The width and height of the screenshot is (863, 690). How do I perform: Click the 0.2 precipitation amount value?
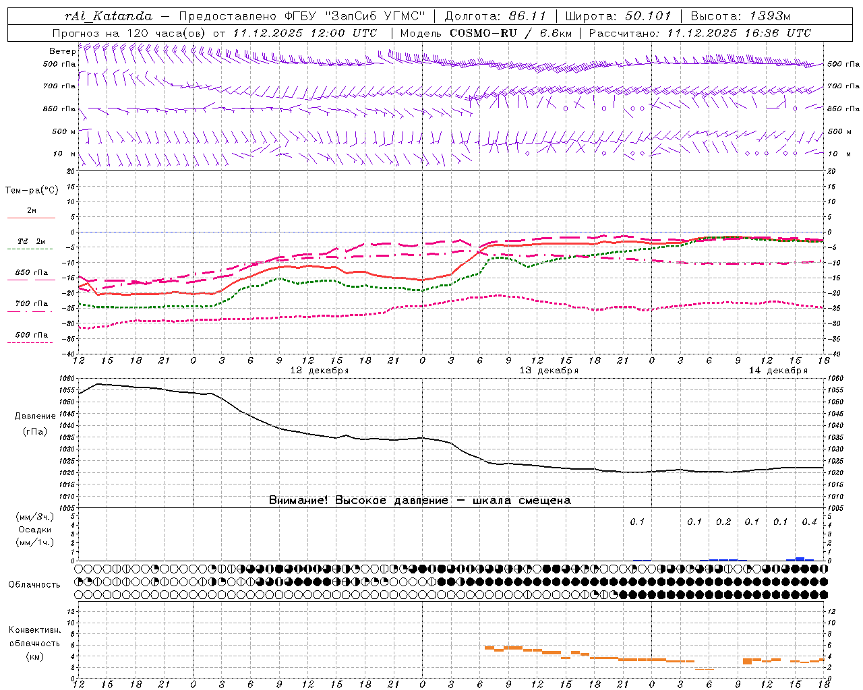723,522
